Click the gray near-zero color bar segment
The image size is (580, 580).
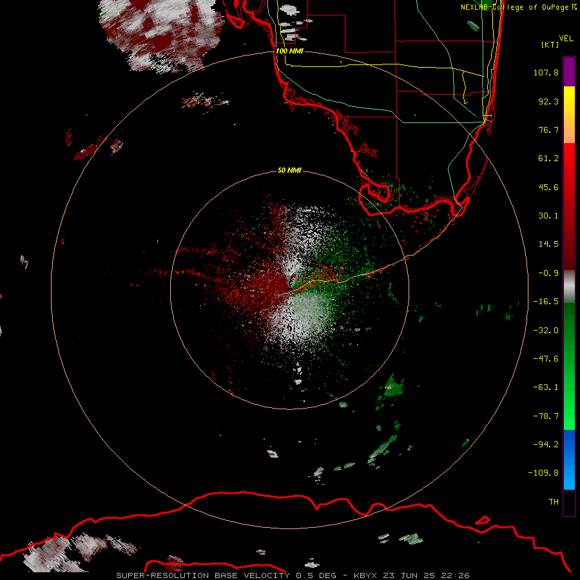tap(569, 287)
